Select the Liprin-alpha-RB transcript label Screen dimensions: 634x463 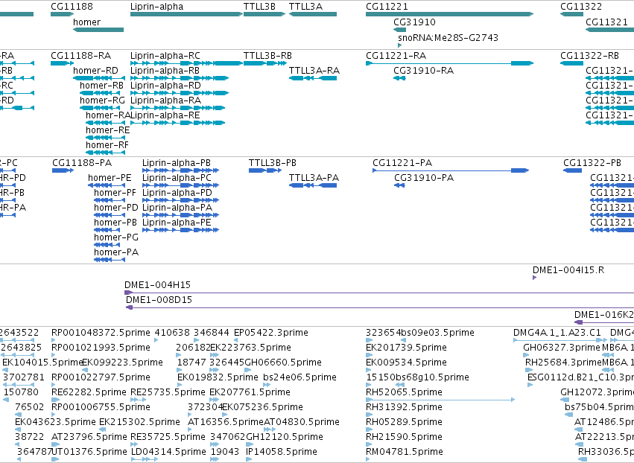coord(165,70)
